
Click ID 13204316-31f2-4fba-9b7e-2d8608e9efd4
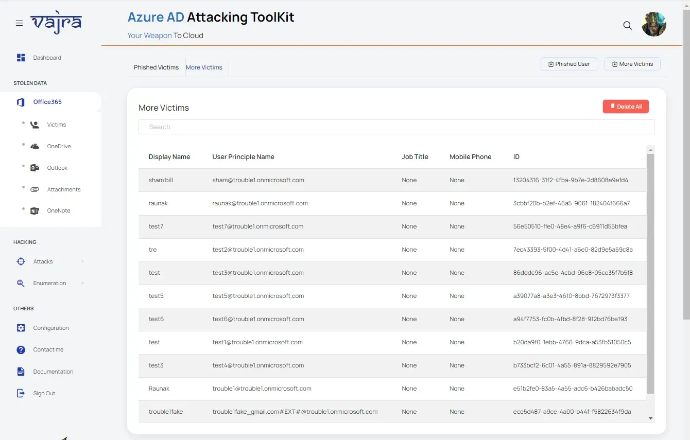point(571,180)
